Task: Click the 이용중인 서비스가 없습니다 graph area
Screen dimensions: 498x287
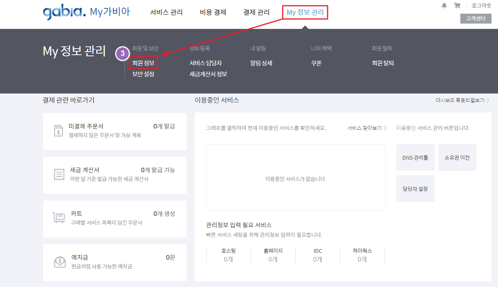Action: (x=296, y=177)
